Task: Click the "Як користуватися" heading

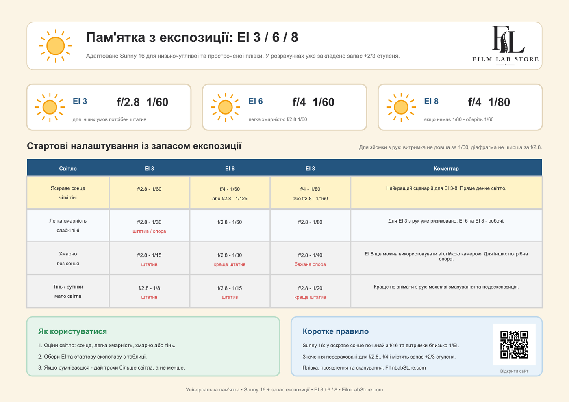Action: click(73, 331)
